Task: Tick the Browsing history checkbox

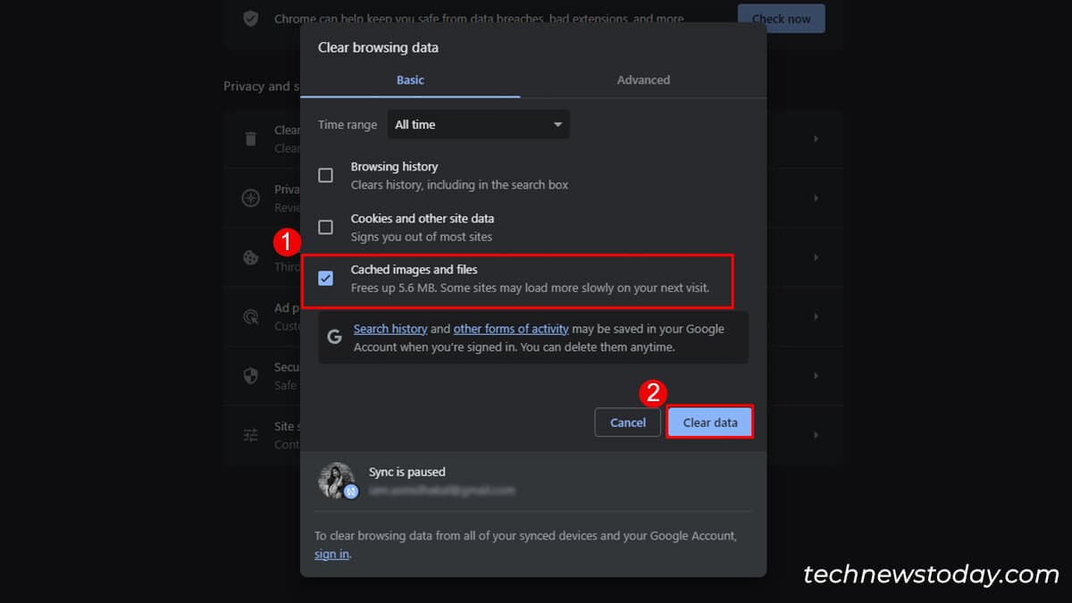Action: (x=326, y=175)
